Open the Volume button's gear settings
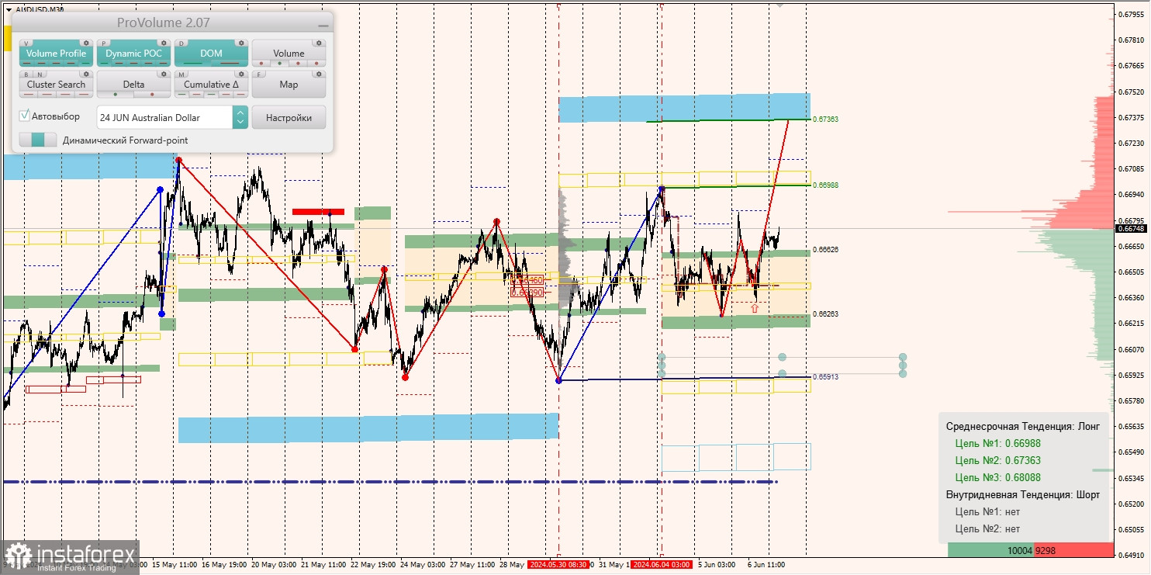The width and height of the screenshot is (1151, 575). click(319, 43)
